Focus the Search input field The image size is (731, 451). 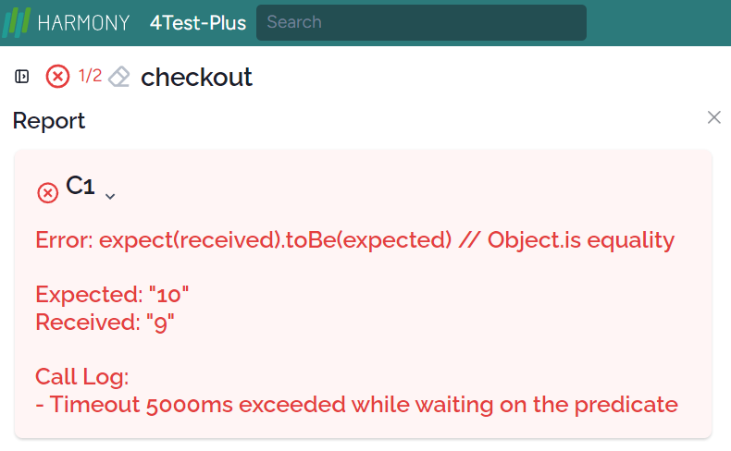tap(421, 22)
